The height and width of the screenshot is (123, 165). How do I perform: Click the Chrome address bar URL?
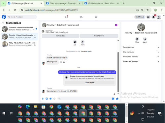pyautogui.click(x=51, y=10)
